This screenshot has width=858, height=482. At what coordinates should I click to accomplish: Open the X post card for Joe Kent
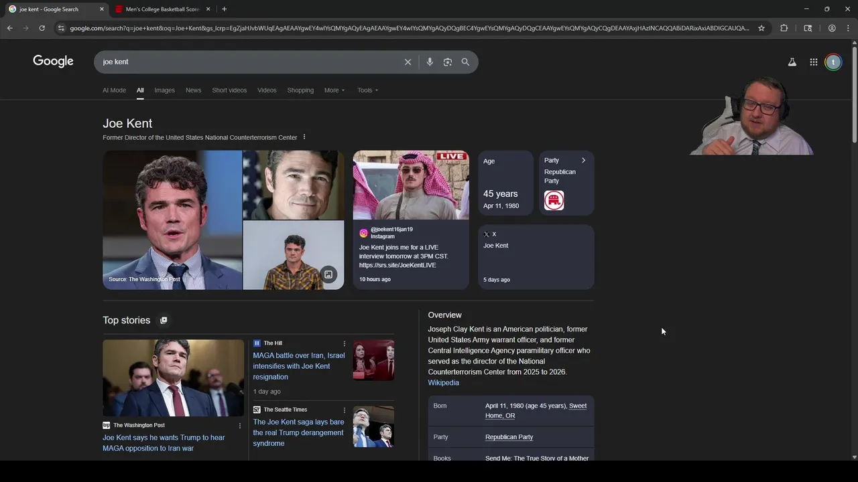click(x=536, y=257)
